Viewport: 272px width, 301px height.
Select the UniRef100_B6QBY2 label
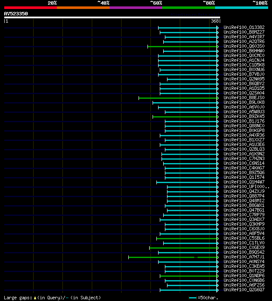[x=244, y=83]
